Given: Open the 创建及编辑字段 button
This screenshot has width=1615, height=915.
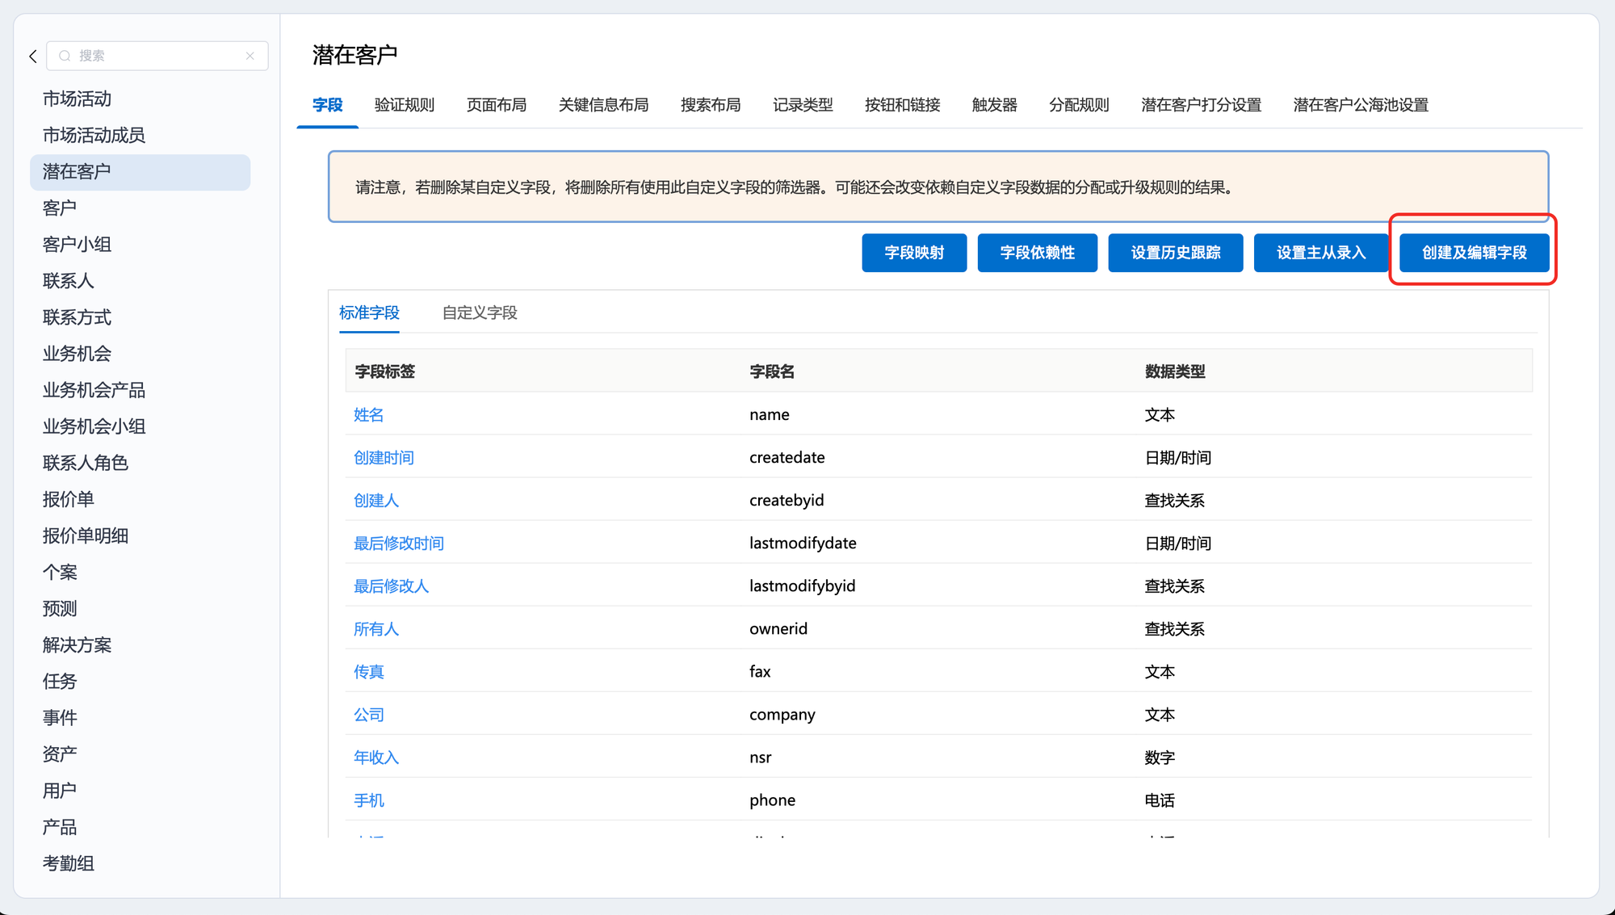Looking at the screenshot, I should pyautogui.click(x=1474, y=253).
